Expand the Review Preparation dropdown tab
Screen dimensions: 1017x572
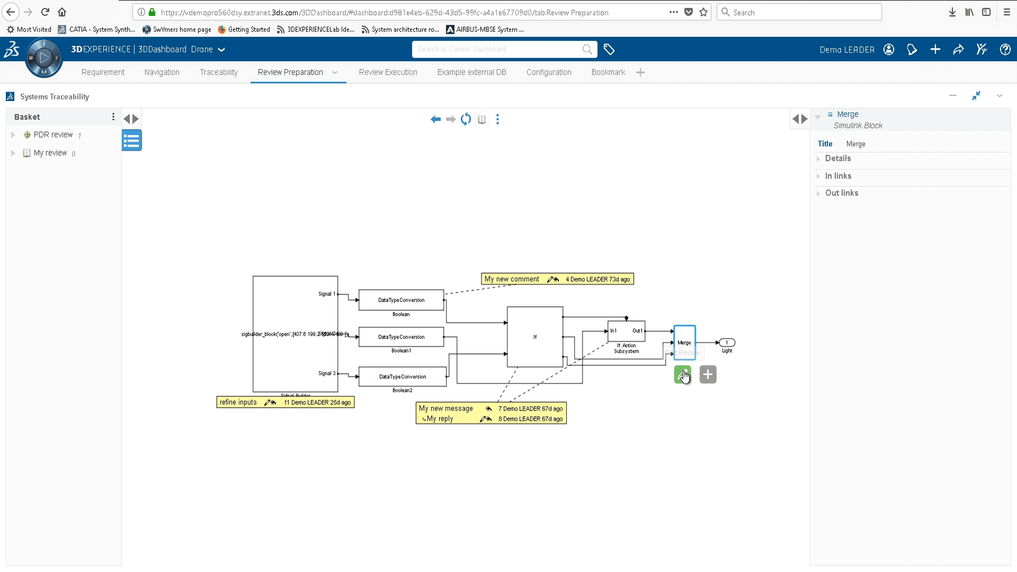335,72
